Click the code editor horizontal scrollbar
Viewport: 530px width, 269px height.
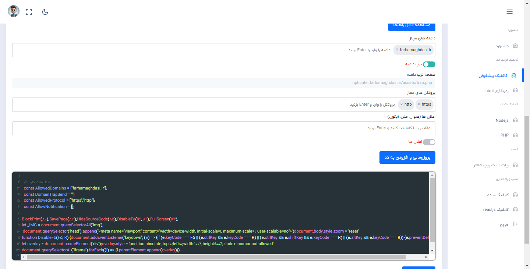216,257
